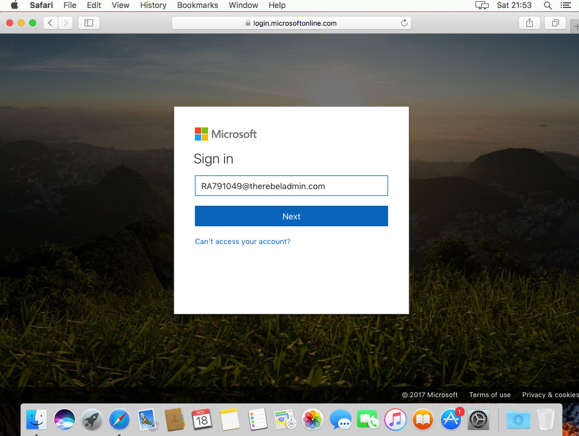Open iTunes from the dock

(396, 420)
